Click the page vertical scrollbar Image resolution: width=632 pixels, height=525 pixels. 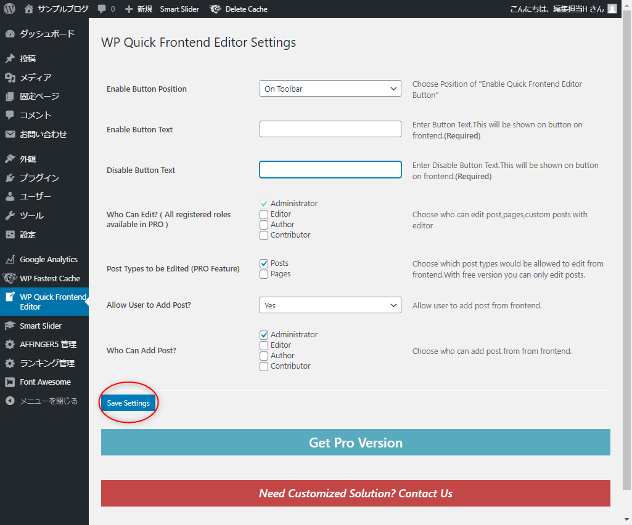pos(627,249)
